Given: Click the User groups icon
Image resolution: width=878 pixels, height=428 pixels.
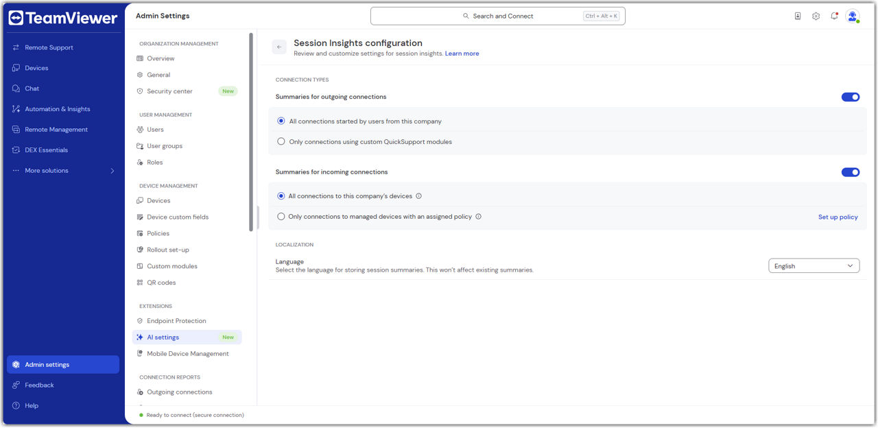Looking at the screenshot, I should click(140, 146).
